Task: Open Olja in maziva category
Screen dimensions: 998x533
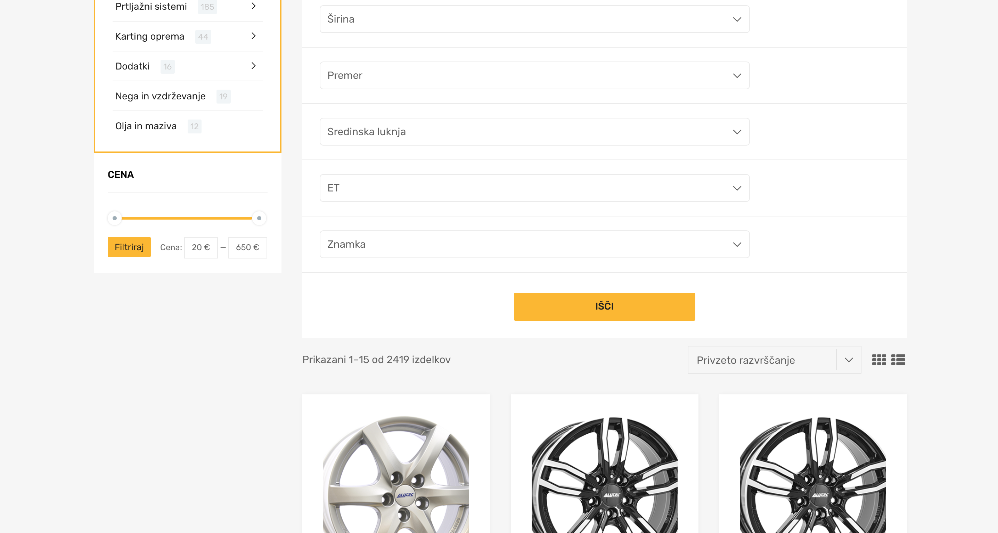Action: pos(146,126)
